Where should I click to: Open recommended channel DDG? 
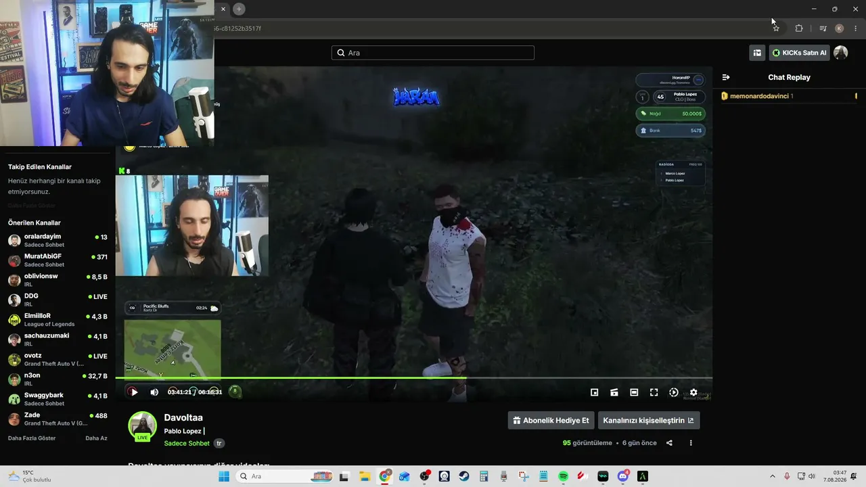pyautogui.click(x=58, y=299)
